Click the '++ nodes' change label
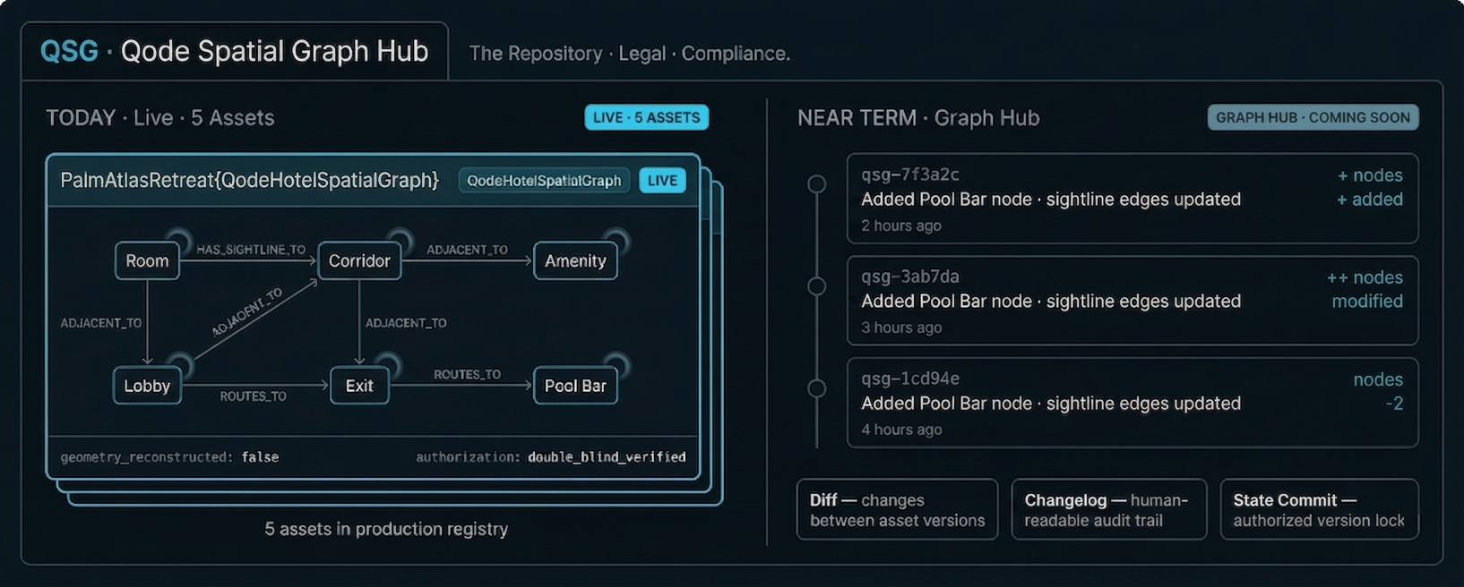Image resolution: width=1464 pixels, height=587 pixels. [1365, 277]
